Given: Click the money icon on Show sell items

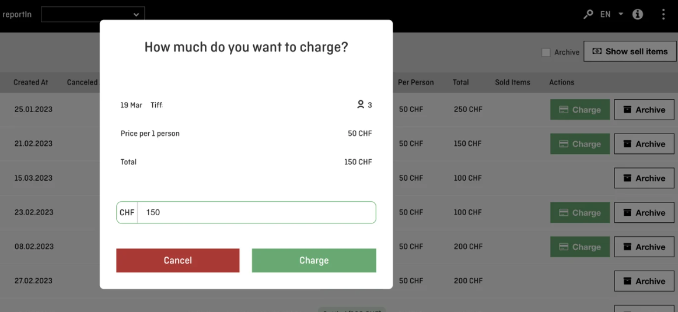Looking at the screenshot, I should (597, 51).
